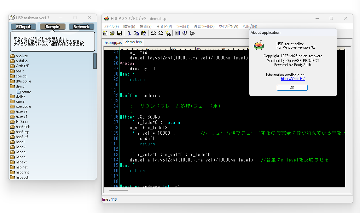Click the 'line : 113' status bar text
This screenshot has height=213, width=360.
pos(109,199)
